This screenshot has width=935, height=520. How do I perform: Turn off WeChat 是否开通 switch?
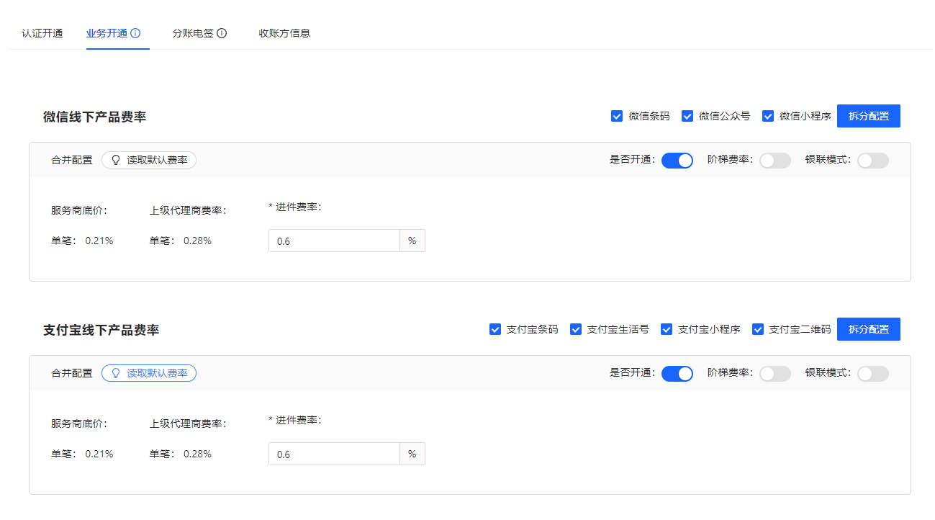[677, 161]
